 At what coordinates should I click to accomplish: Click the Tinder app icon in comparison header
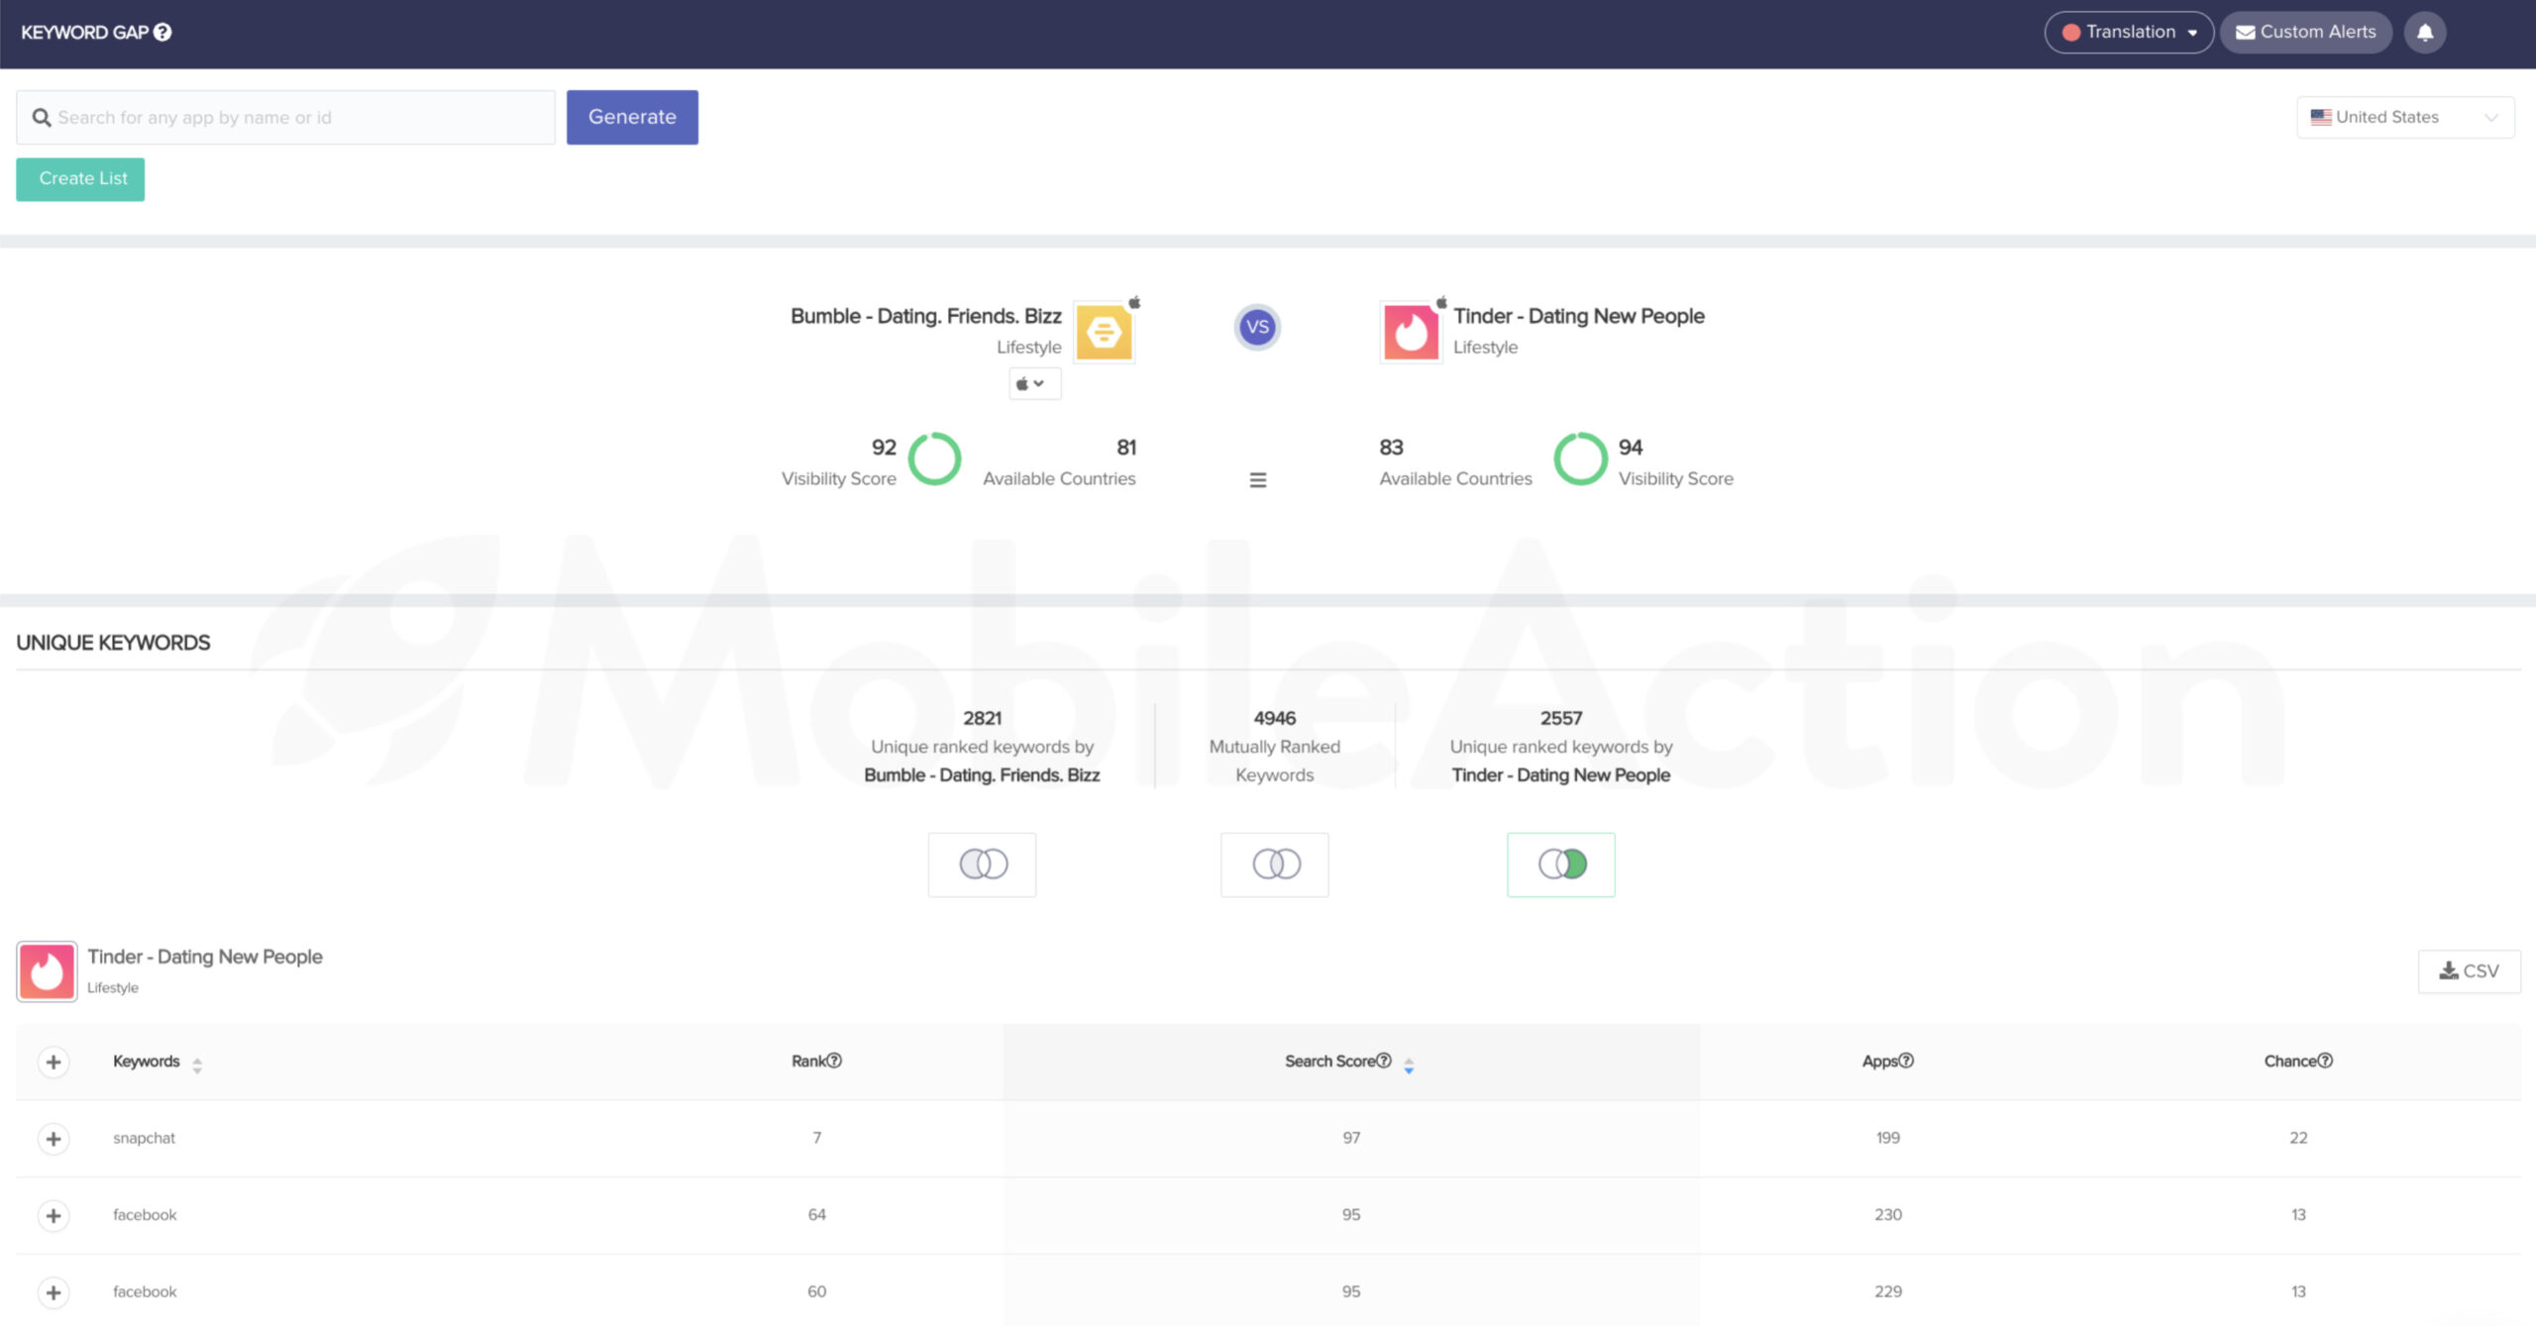click(x=1411, y=333)
